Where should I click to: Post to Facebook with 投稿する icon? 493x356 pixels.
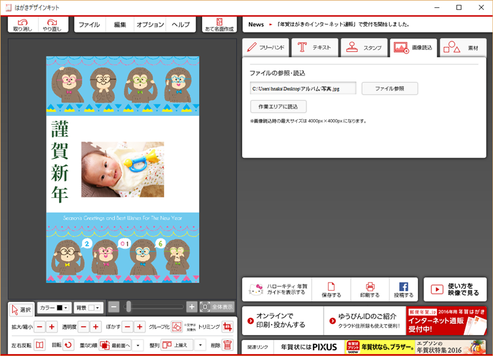click(404, 290)
